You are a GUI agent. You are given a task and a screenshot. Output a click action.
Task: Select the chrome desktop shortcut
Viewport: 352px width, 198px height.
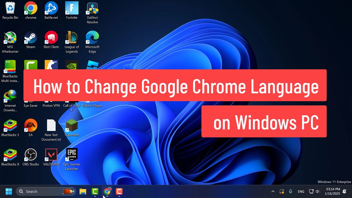[31, 11]
